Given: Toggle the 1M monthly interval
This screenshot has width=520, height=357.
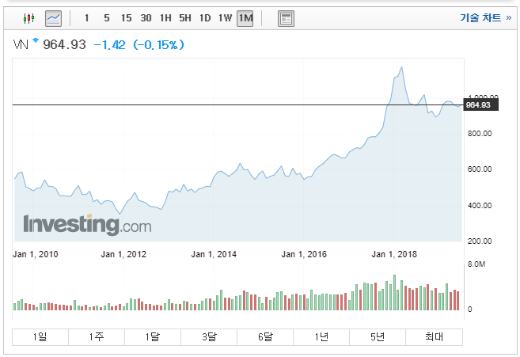Looking at the screenshot, I should coord(245,18).
